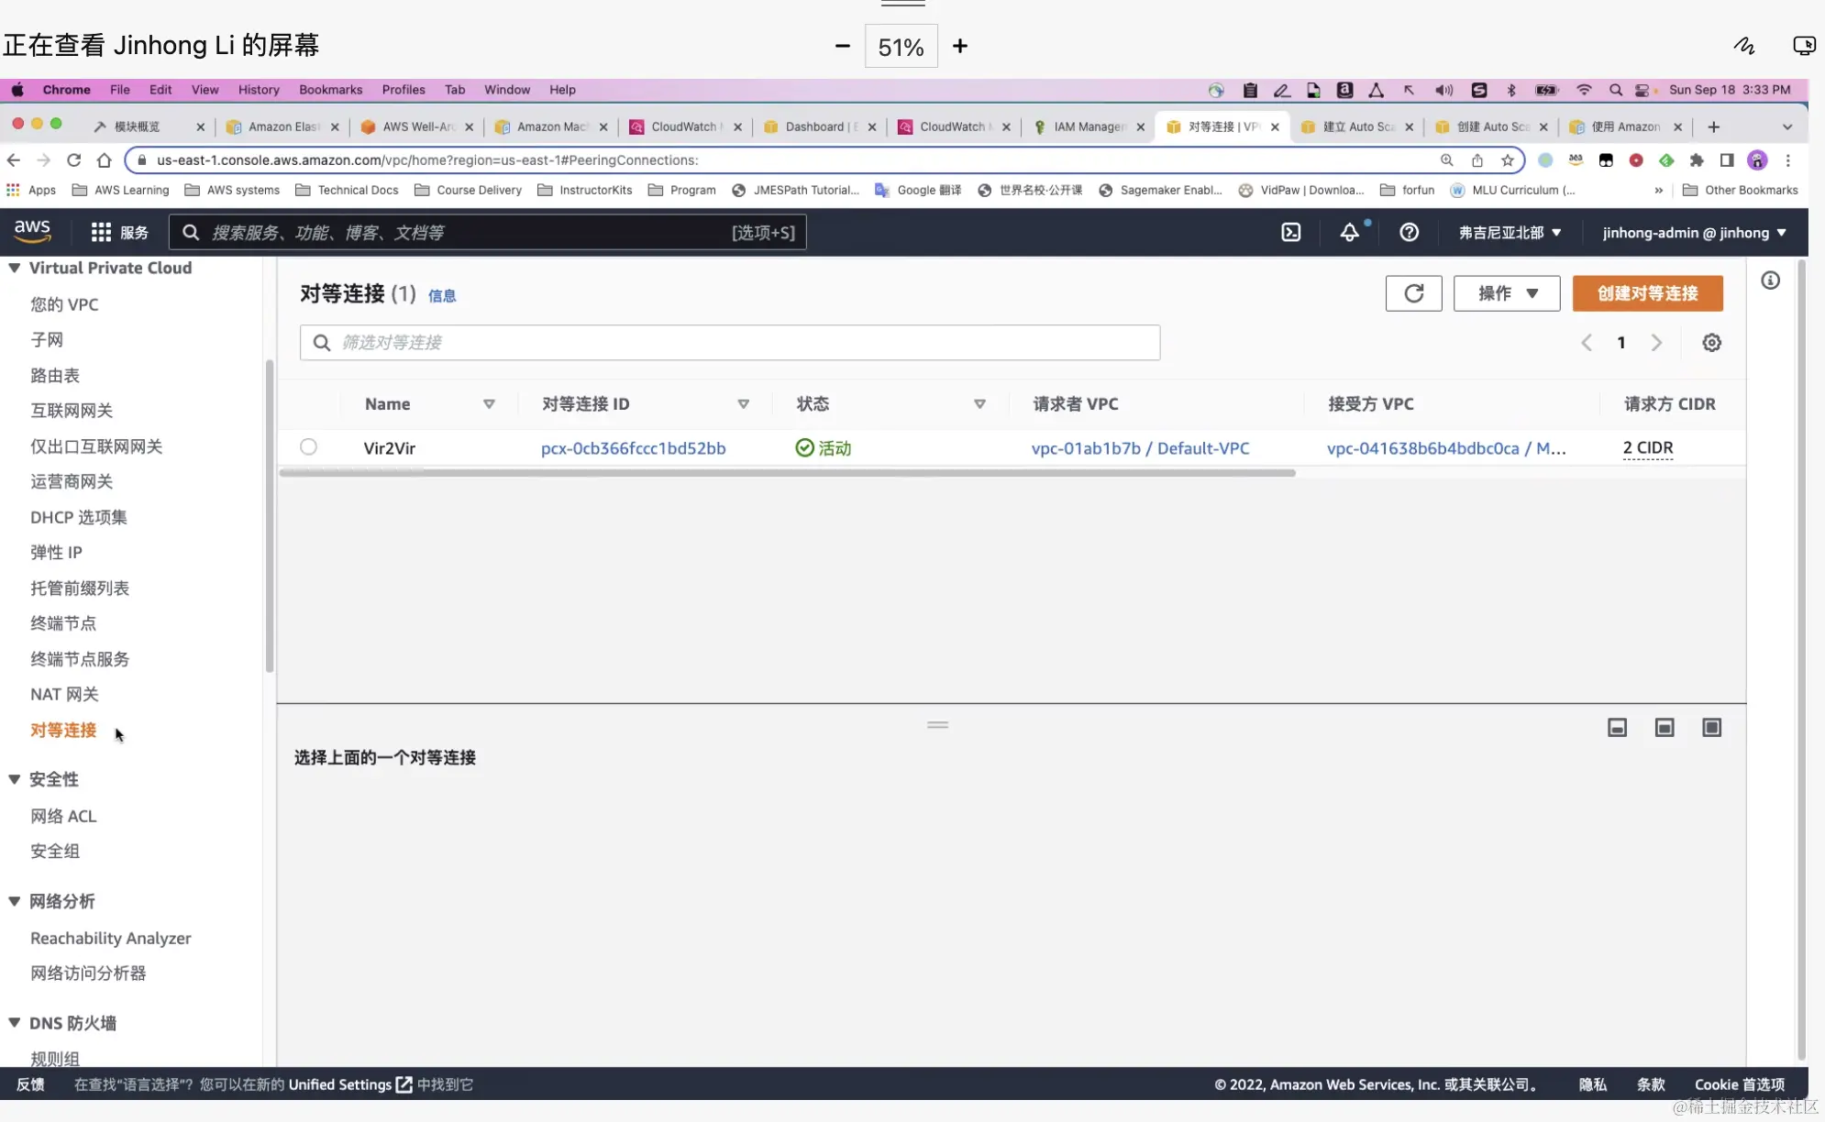Open AWS CloudShell terminal icon
This screenshot has height=1122, width=1825.
pos(1290,233)
